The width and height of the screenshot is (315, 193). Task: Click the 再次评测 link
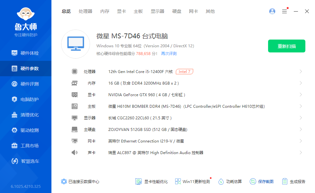point(169,54)
